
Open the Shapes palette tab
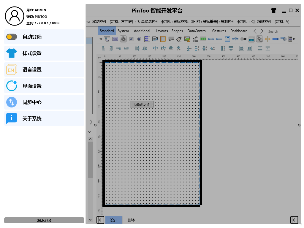coord(177,31)
